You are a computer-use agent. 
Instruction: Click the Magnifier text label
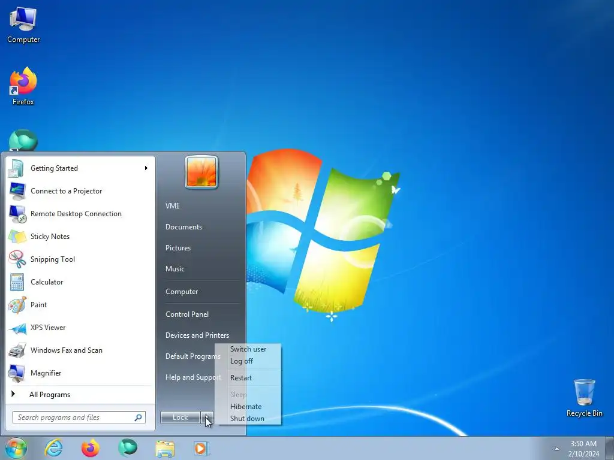click(x=46, y=373)
